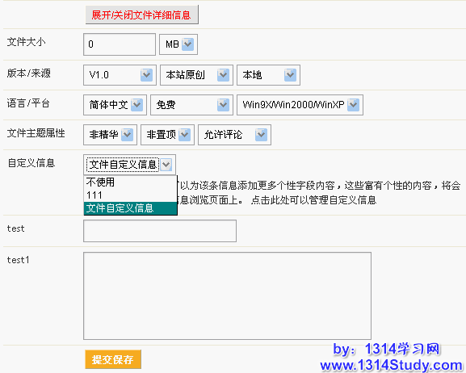Open the Win9X/Win2000/WinXP platform dropdown
Screen dimensions: 466x373
point(353,105)
